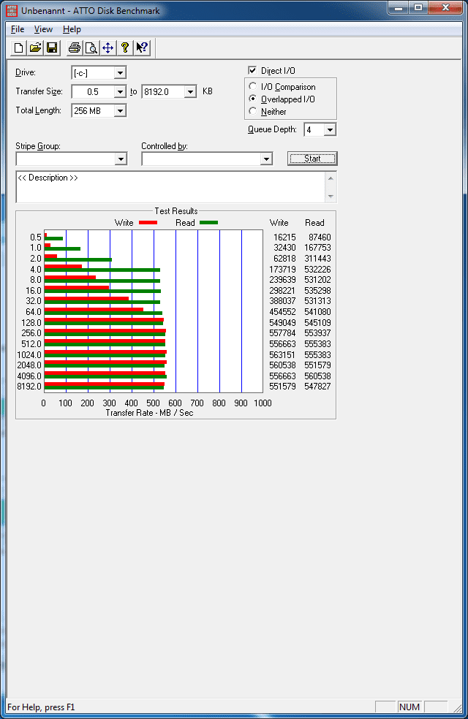Click the Open folder toolbar icon
468x719 pixels.
pyautogui.click(x=35, y=47)
